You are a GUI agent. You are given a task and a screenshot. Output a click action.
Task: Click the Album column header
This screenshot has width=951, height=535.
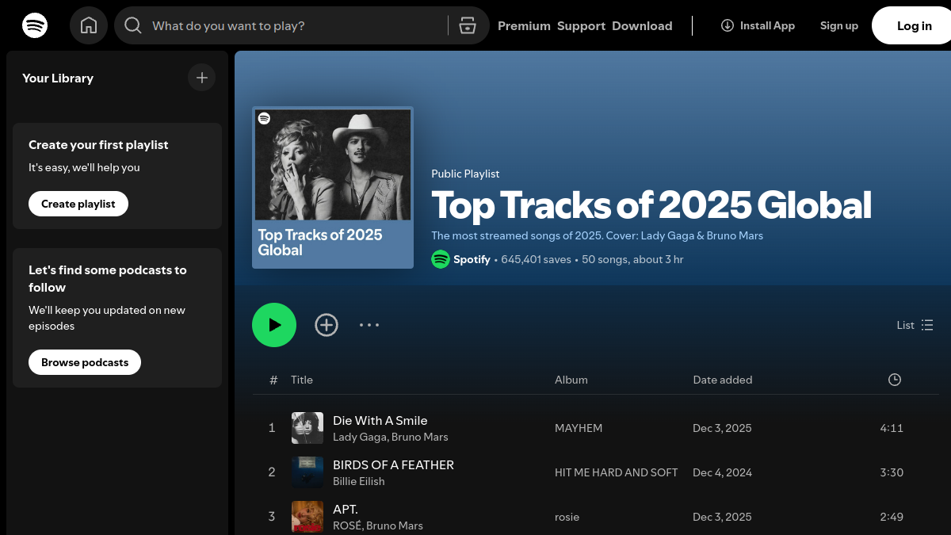571,380
